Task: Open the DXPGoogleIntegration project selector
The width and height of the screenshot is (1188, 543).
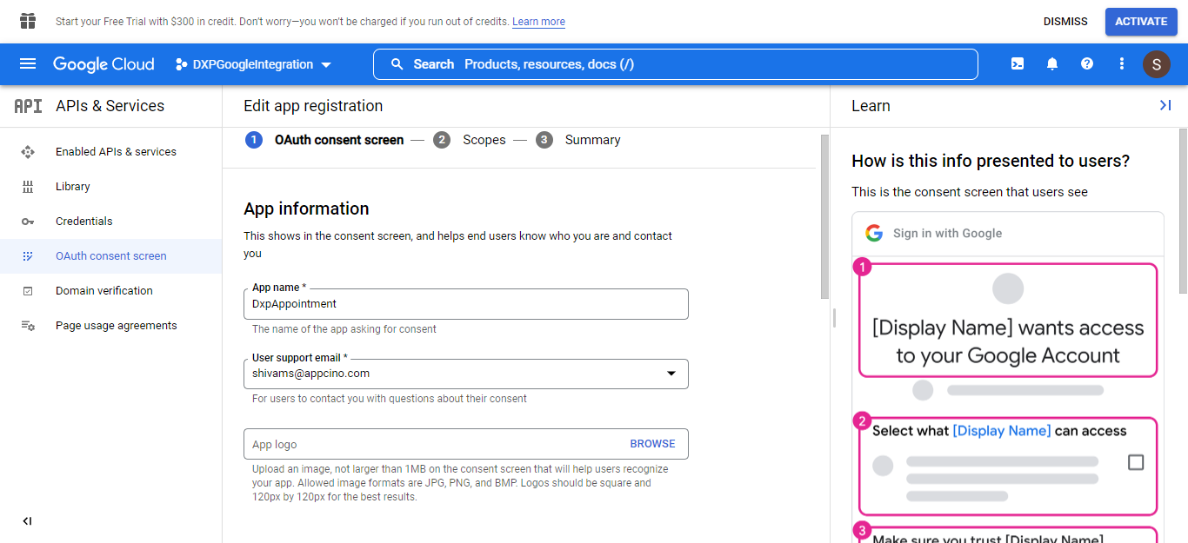Action: 254,64
